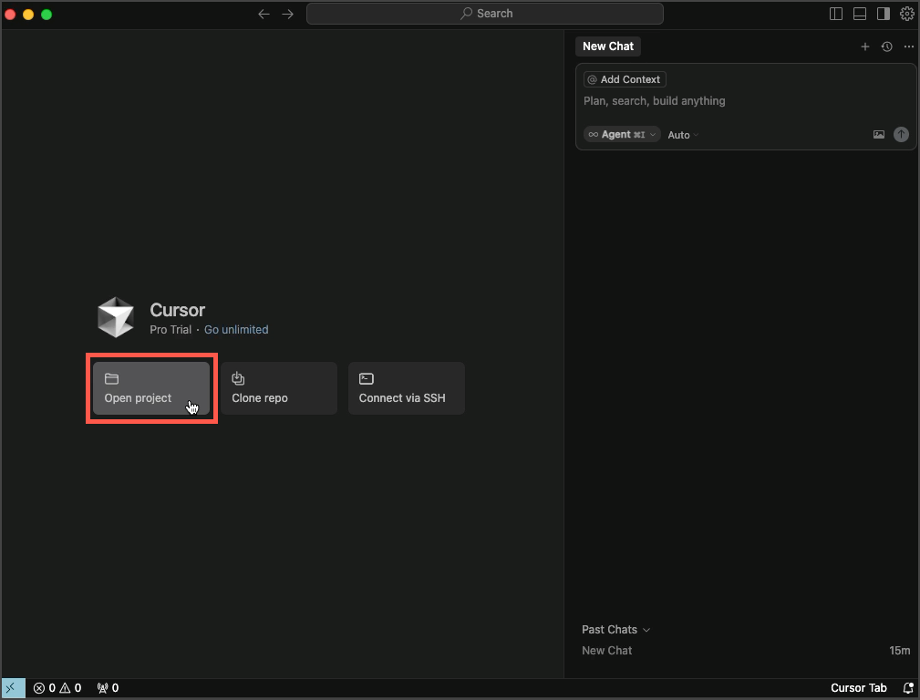Show errors and warnings in status bar

[x=57, y=687]
